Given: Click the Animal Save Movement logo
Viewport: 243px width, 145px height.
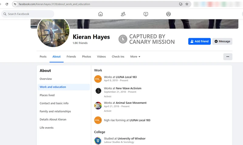Looking at the screenshot, I should 98,105.
